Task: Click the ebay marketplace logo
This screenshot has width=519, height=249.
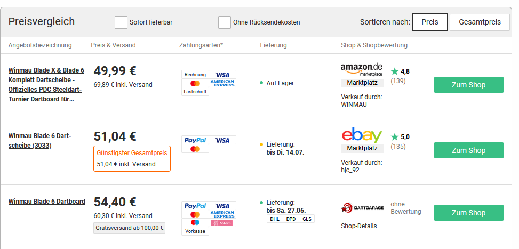Action: tap(362, 135)
